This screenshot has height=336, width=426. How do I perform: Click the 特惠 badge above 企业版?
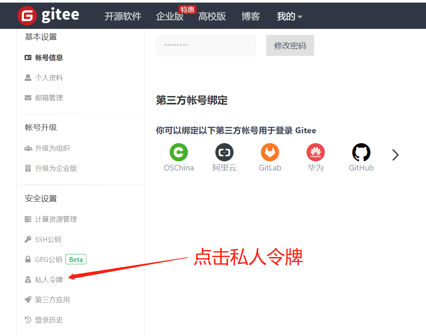(187, 10)
